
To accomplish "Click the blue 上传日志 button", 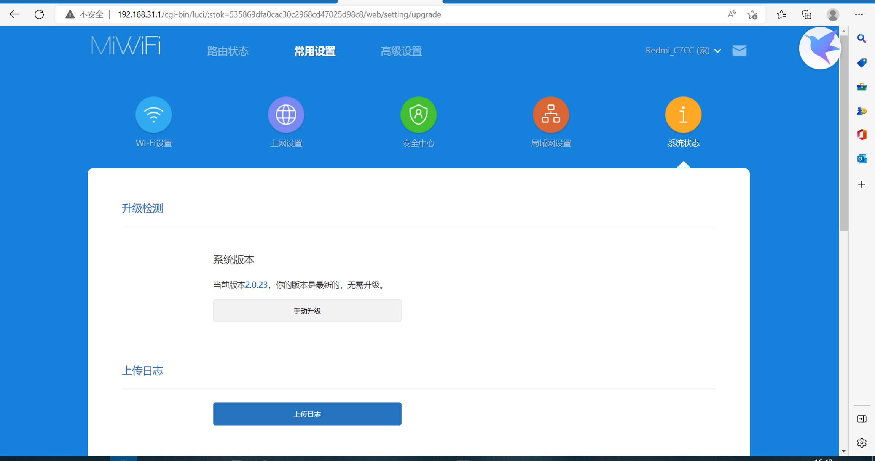I will pos(307,414).
